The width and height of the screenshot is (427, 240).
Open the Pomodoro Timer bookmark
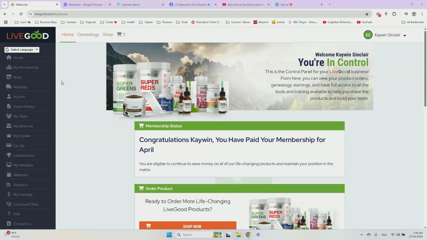point(206,22)
